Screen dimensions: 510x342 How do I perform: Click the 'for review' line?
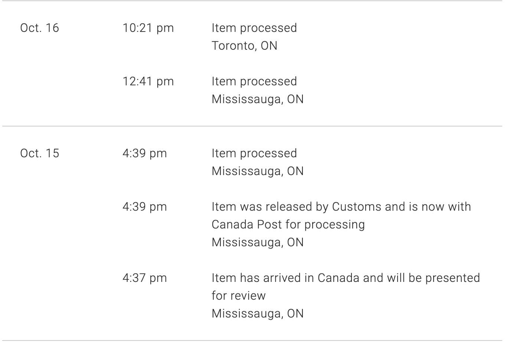click(x=239, y=296)
